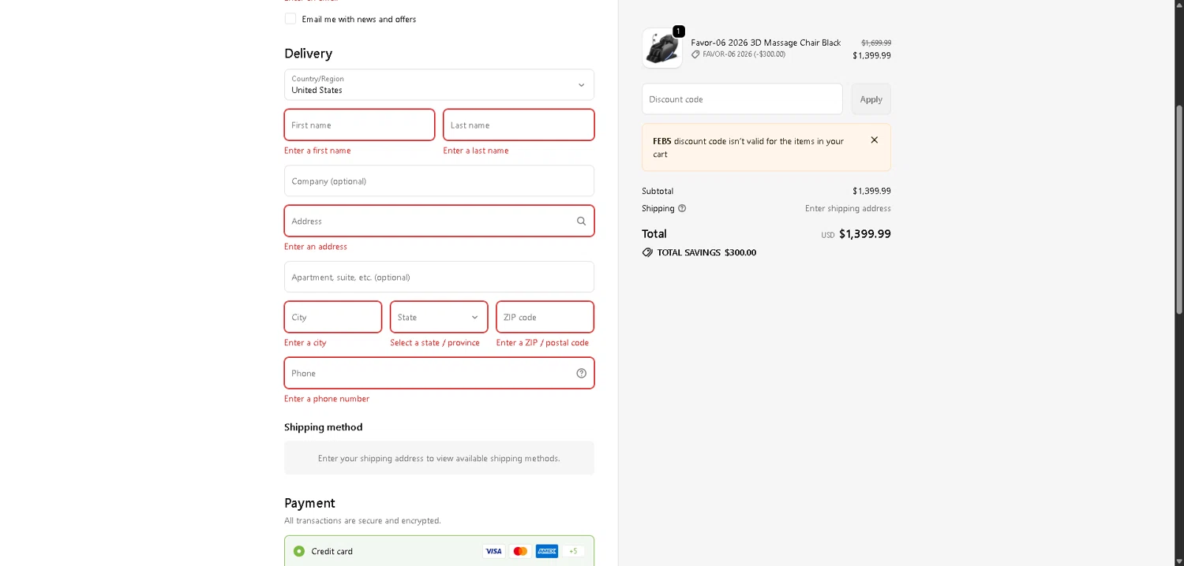Screen dimensions: 1184x566
Task: Select the Credit card payment option
Action: point(299,551)
